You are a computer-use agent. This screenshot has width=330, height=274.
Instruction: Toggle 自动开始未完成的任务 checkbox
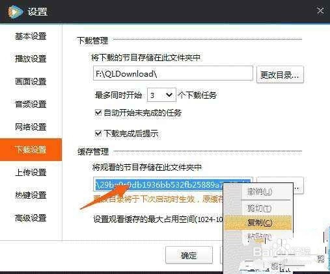coord(98,112)
